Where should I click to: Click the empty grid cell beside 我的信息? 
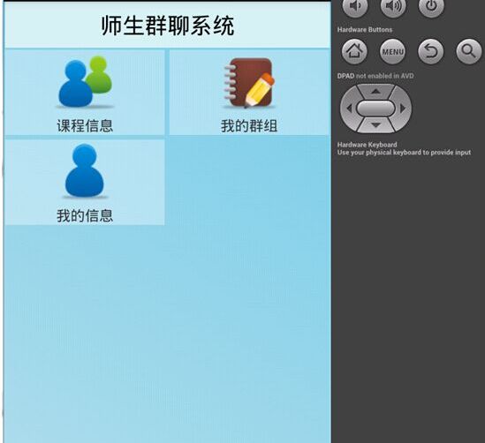(249, 183)
